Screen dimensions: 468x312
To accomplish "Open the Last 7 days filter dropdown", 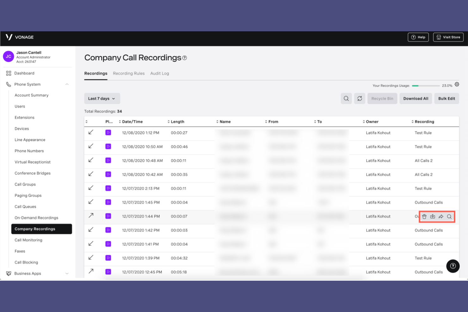I will (102, 98).
